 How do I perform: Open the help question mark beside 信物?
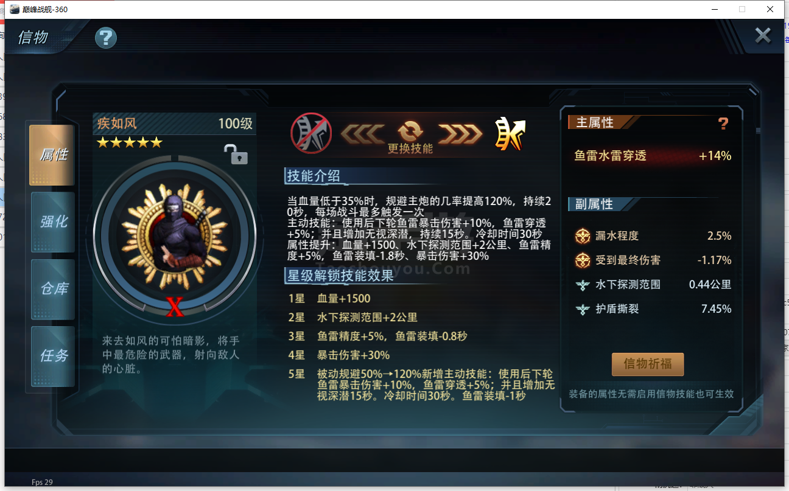105,38
